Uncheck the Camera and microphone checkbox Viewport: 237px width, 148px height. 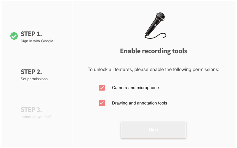point(102,88)
